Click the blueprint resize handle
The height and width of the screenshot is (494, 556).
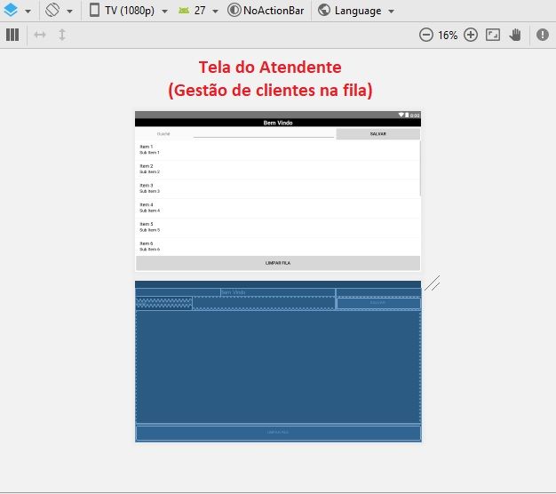(x=433, y=283)
